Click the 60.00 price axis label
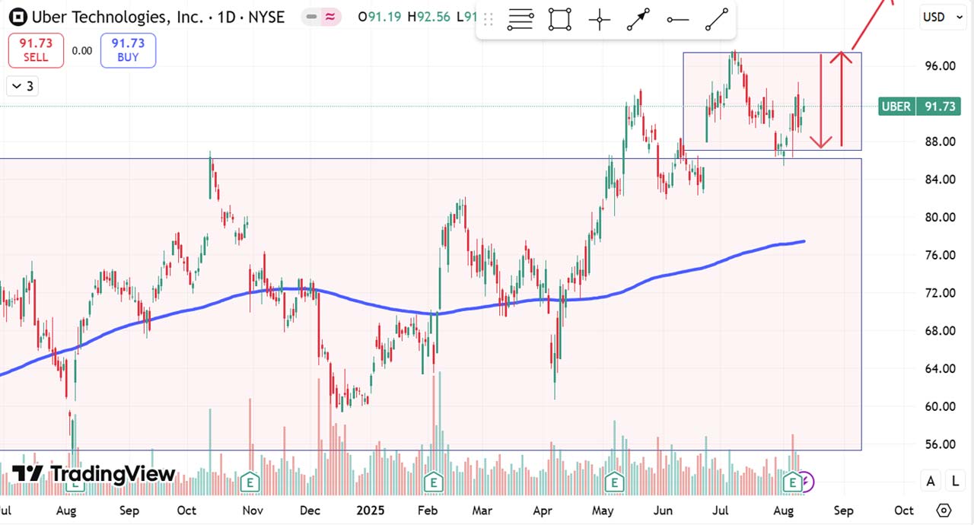 click(941, 406)
